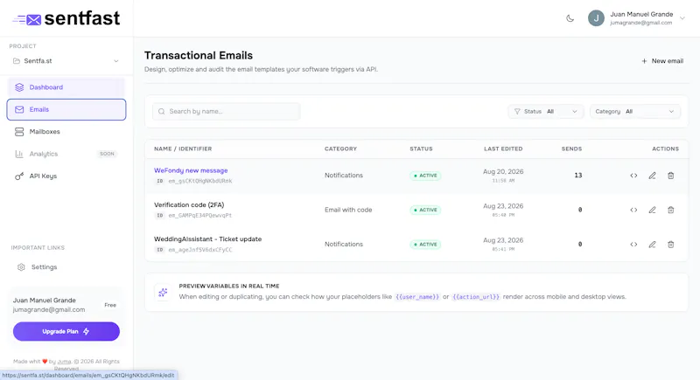
Task: Focus the Search by name field
Action: tap(227, 111)
